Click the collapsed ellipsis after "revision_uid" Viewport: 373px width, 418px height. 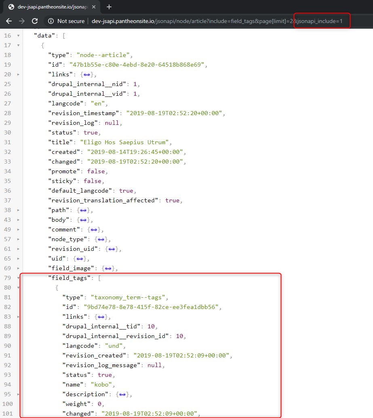[112, 249]
